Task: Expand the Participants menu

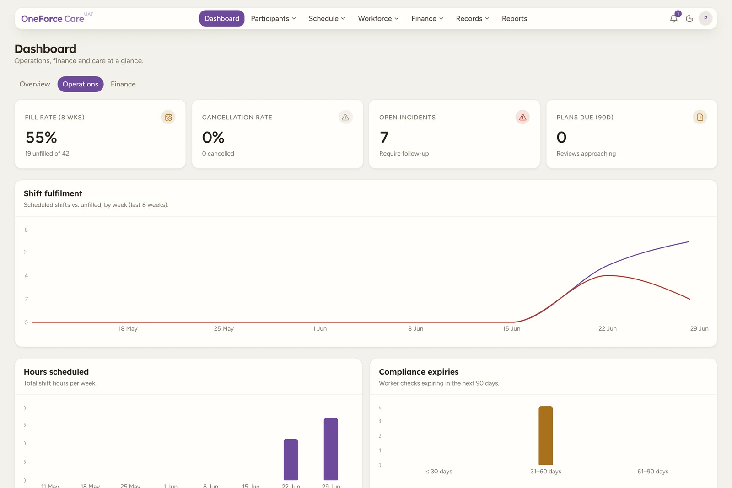Action: (273, 18)
